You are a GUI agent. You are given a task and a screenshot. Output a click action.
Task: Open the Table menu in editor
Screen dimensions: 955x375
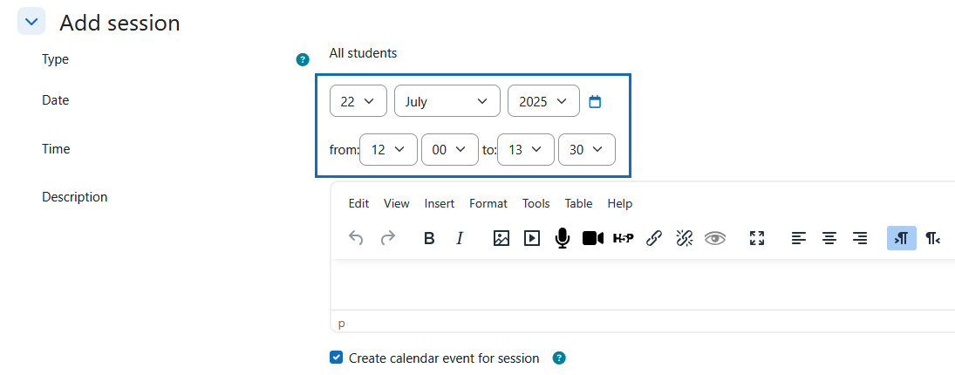(x=578, y=203)
